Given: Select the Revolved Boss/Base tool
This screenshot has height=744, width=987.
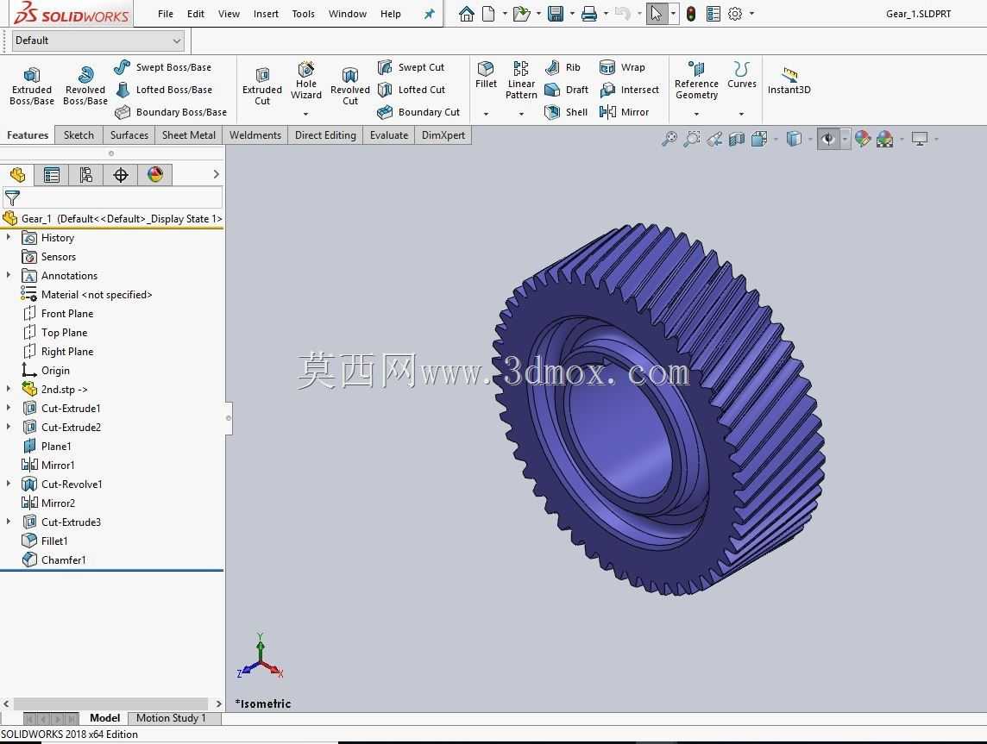Looking at the screenshot, I should pyautogui.click(x=85, y=85).
